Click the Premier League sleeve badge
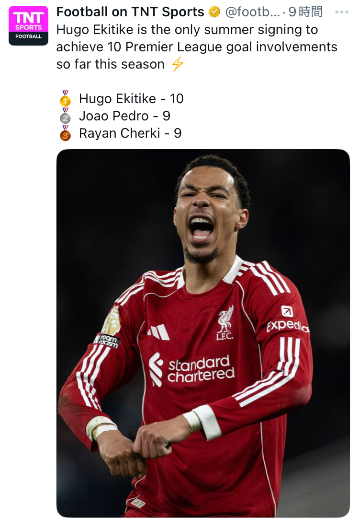Screen dimensions: 359x519 [x=112, y=322]
